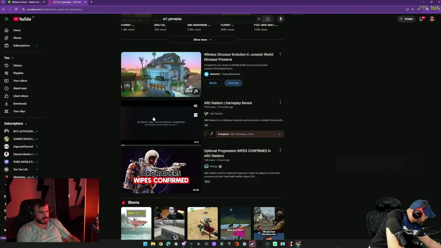Toggle captions on ARC Raiders preview

click(196, 115)
